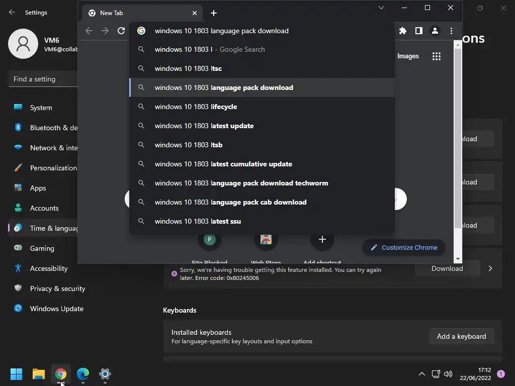The height and width of the screenshot is (386, 515).
Task: Click the taskbar clock and date
Action: [475, 374]
